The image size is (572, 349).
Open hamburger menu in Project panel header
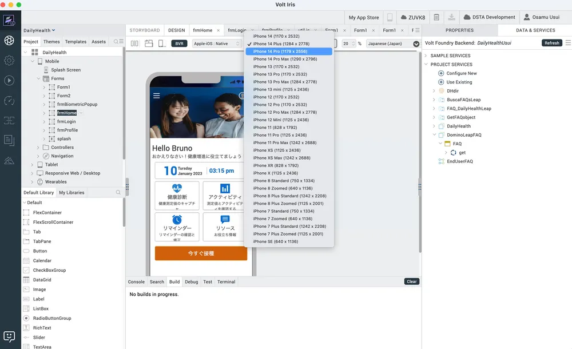pos(121,42)
